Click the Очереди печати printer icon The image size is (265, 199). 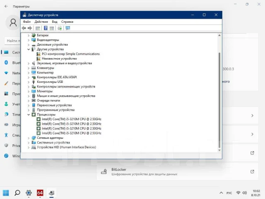[x=34, y=100]
